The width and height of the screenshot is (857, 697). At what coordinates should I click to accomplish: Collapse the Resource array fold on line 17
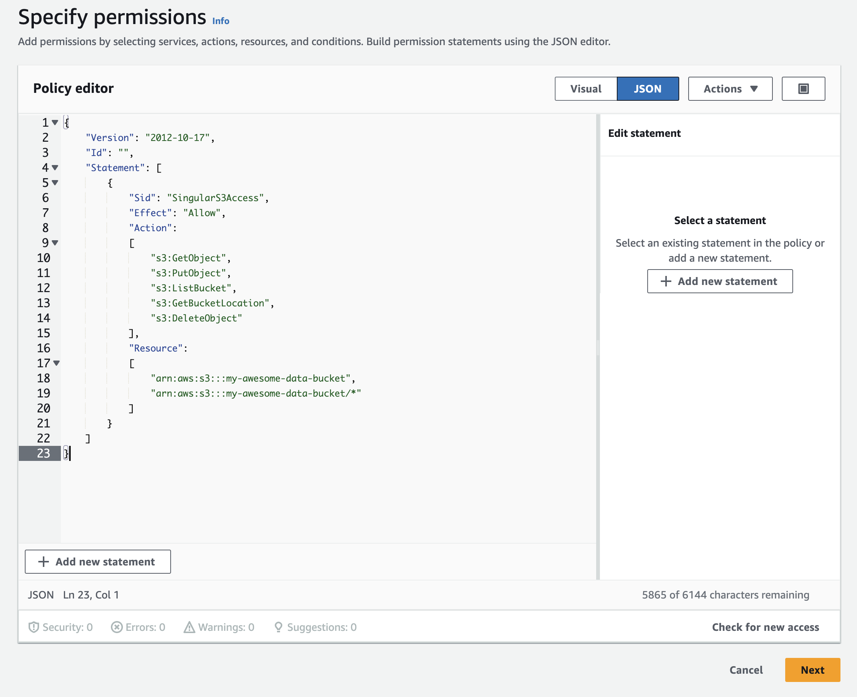click(57, 363)
